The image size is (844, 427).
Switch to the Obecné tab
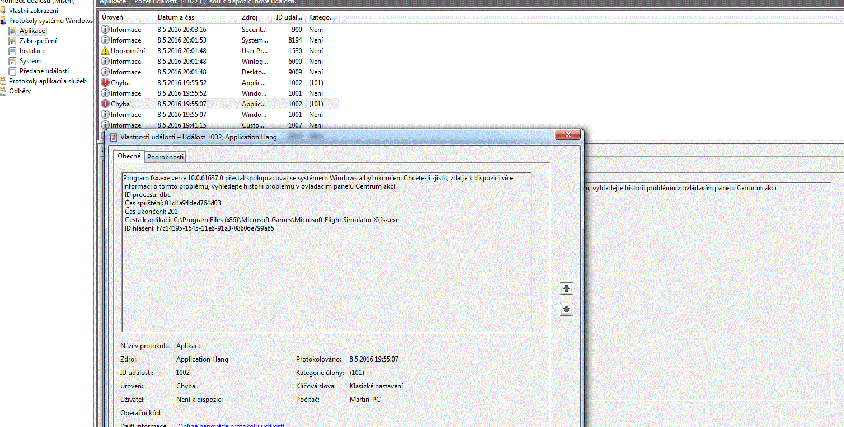coord(129,156)
